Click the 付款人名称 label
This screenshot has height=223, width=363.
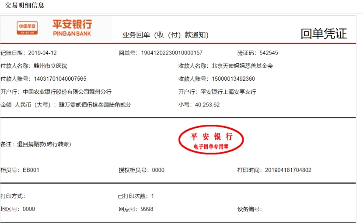[15, 66]
